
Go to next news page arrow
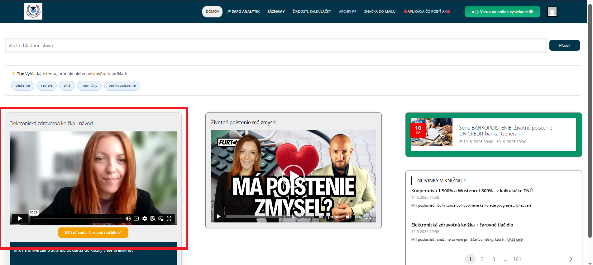click(x=571, y=259)
